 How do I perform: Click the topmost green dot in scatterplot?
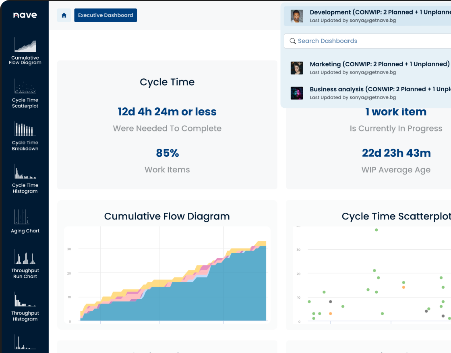tap(377, 230)
